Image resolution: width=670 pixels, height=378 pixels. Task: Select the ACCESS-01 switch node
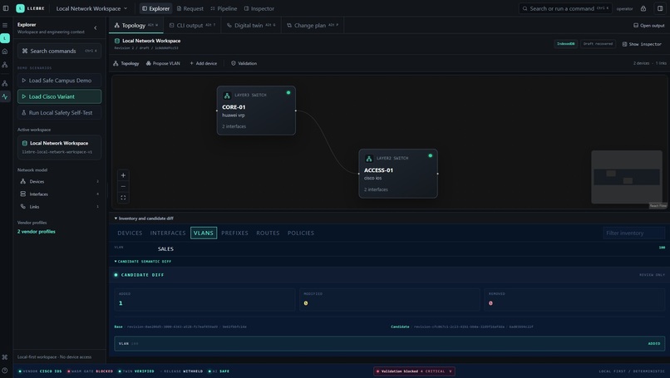[x=398, y=174]
